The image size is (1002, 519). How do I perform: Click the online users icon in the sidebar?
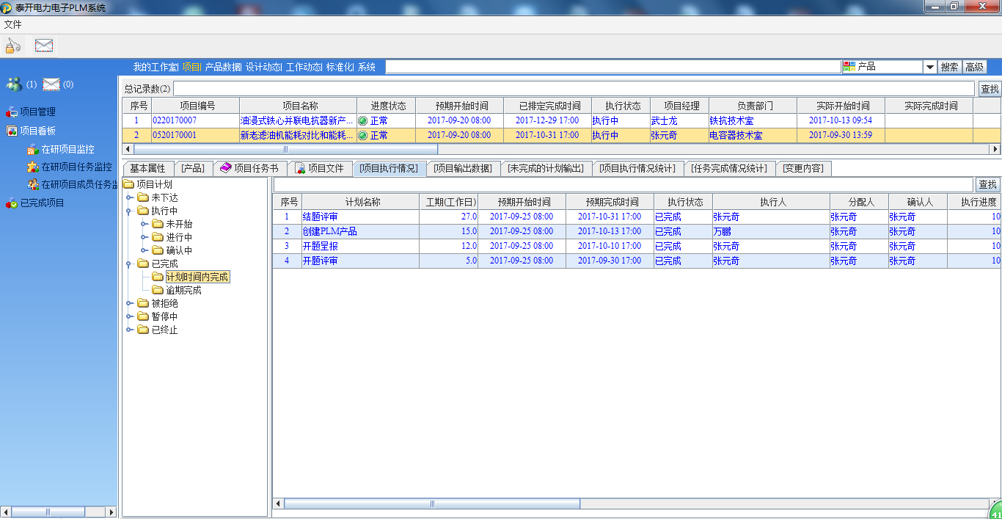point(14,84)
